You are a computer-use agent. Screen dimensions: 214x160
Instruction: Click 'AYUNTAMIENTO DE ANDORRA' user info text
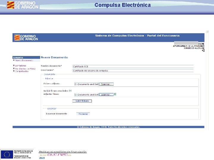[189, 46]
